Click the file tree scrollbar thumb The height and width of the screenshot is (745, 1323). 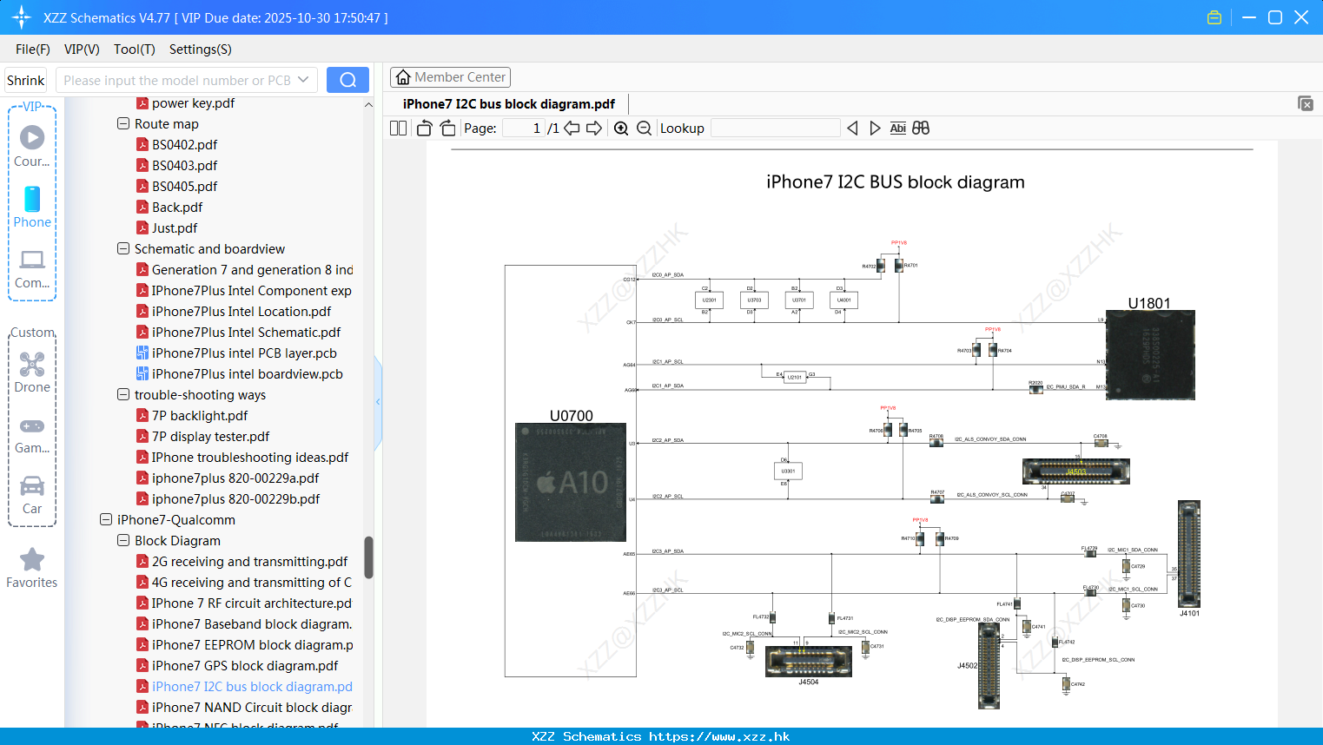pos(368,557)
